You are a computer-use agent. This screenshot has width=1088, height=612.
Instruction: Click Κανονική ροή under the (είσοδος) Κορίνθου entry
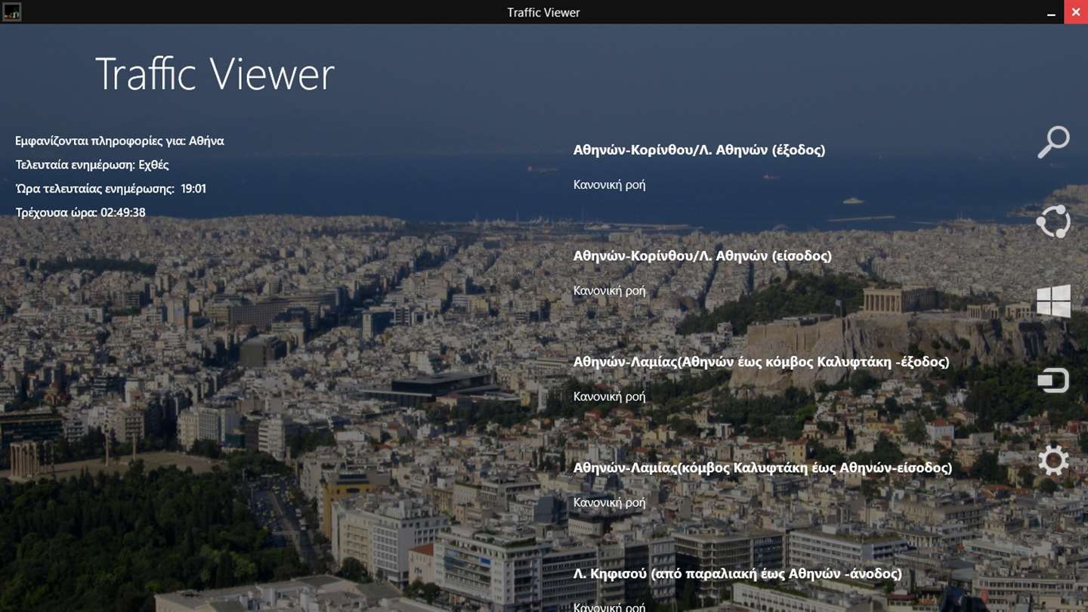(609, 290)
